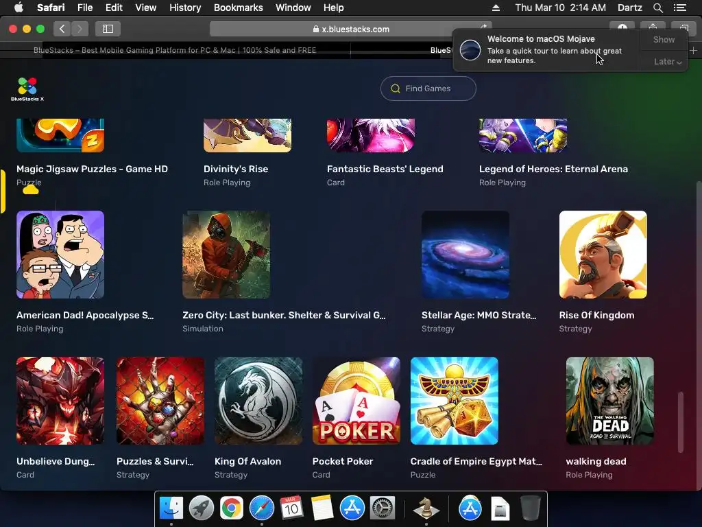Screen dimensions: 702x527
Task: Click the BlueStacks X logo
Action: click(27, 89)
